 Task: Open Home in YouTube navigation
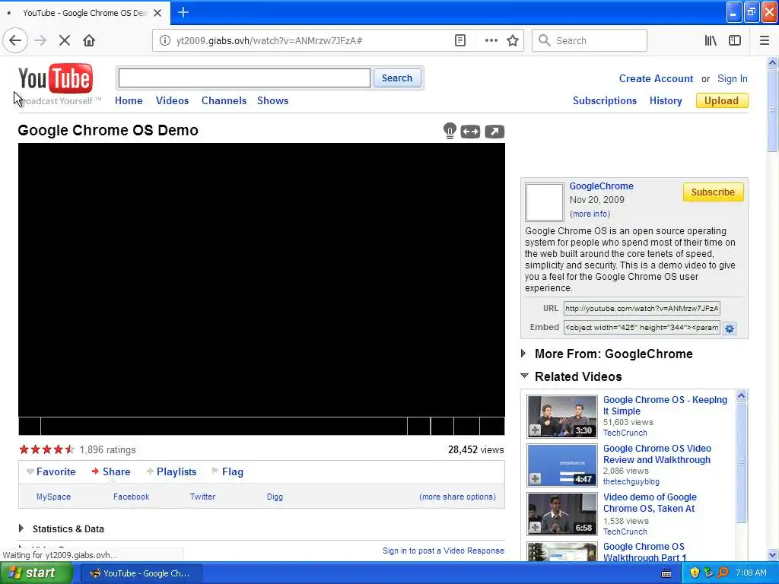[129, 101]
